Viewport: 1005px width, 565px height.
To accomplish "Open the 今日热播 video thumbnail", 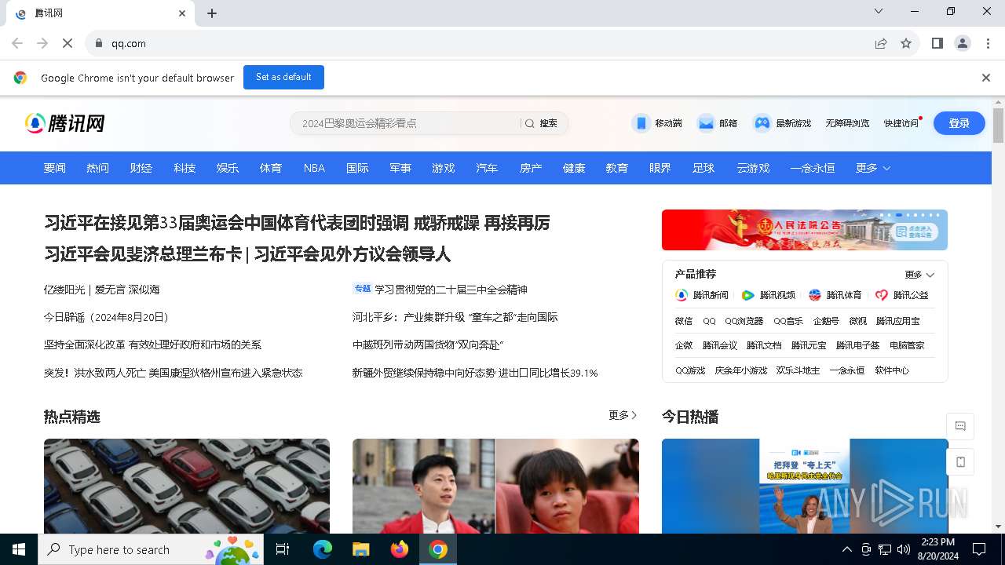I will (805, 486).
